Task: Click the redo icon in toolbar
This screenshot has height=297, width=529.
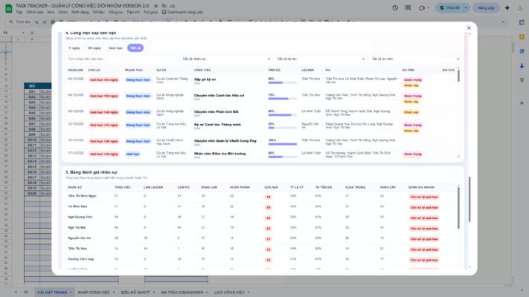Action: coord(45,22)
